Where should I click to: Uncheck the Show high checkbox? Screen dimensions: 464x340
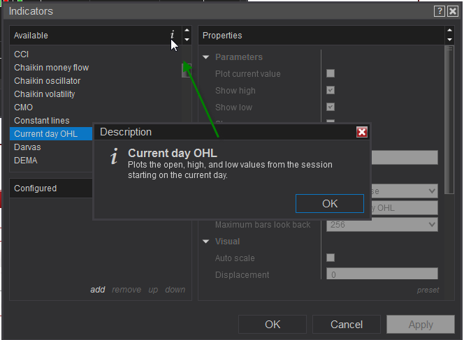[331, 90]
